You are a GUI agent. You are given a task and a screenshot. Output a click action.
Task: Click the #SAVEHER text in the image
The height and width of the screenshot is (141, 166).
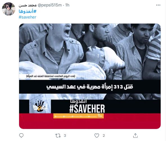[x=87, y=109]
